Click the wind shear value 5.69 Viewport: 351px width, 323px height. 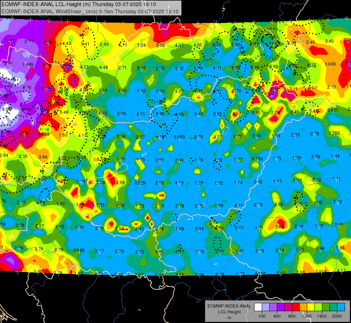click(274, 66)
